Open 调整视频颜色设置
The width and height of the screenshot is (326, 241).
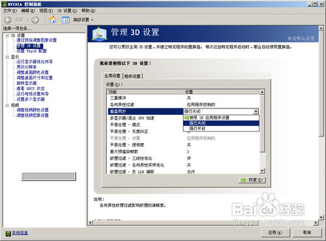pyautogui.click(x=33, y=110)
